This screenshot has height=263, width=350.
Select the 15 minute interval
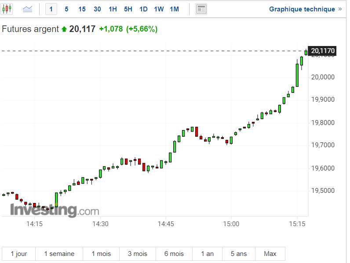(x=82, y=9)
